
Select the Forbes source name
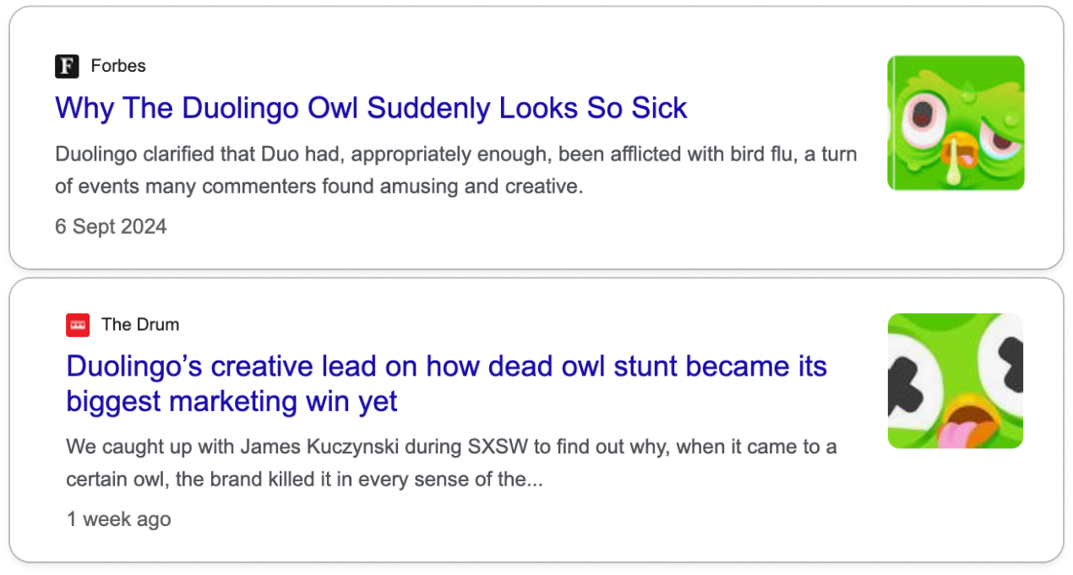point(118,66)
